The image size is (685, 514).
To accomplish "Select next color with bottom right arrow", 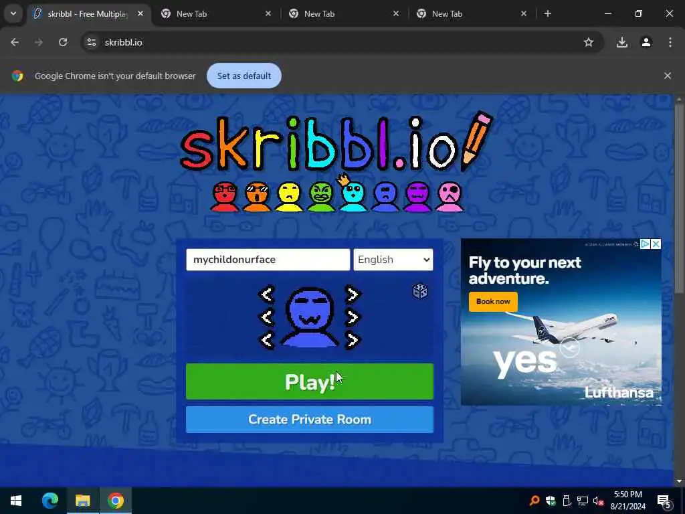I will [352, 340].
